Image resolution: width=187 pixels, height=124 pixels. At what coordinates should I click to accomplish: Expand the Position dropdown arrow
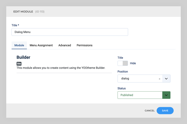click(x=166, y=78)
